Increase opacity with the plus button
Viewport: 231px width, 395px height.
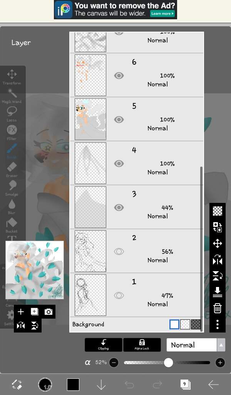220,363
